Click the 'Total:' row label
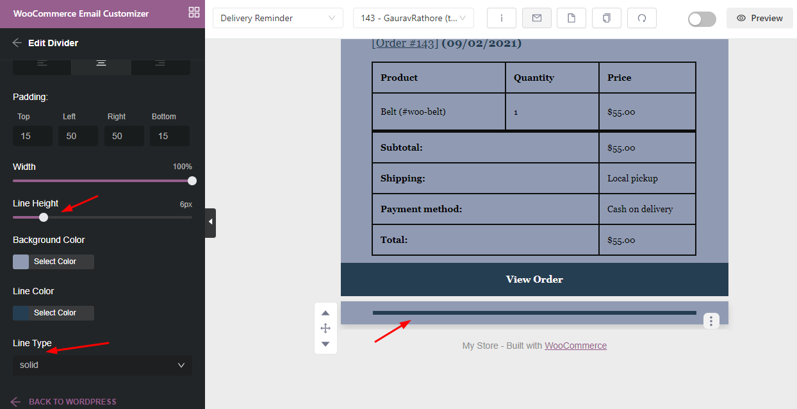 394,240
